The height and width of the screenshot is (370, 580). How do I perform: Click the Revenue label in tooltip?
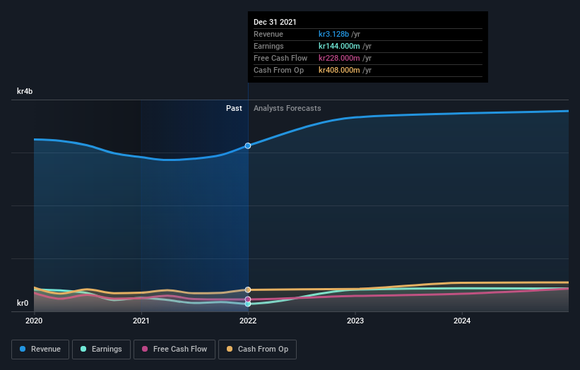268,34
